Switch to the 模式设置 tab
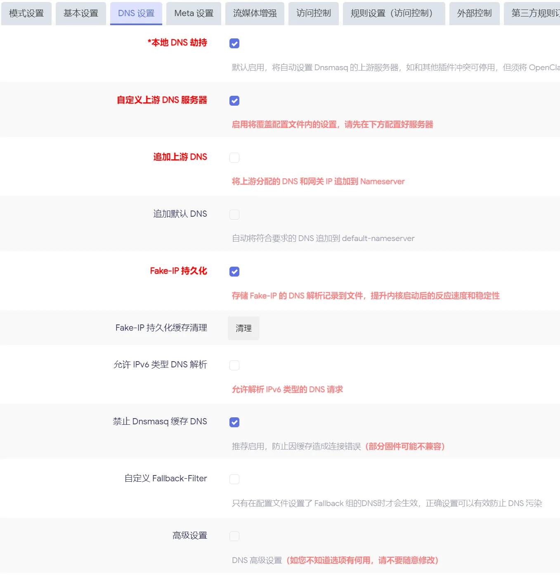The height and width of the screenshot is (575, 560). click(26, 13)
